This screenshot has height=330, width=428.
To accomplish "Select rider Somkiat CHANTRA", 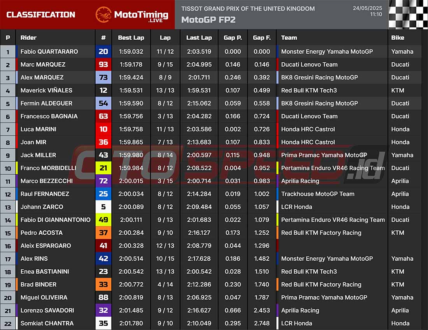I will (x=47, y=323).
